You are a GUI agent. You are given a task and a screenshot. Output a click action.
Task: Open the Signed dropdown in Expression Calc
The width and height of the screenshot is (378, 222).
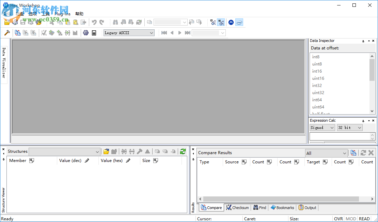tap(322, 127)
